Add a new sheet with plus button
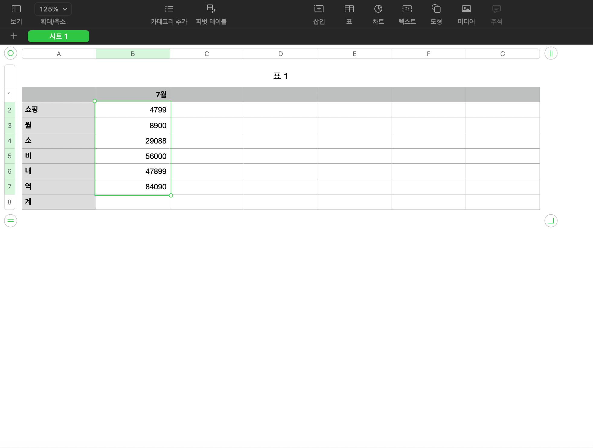 click(x=14, y=36)
